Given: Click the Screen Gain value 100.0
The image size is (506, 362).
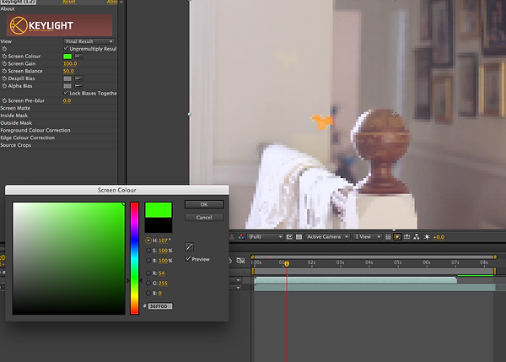Looking at the screenshot, I should (70, 63).
